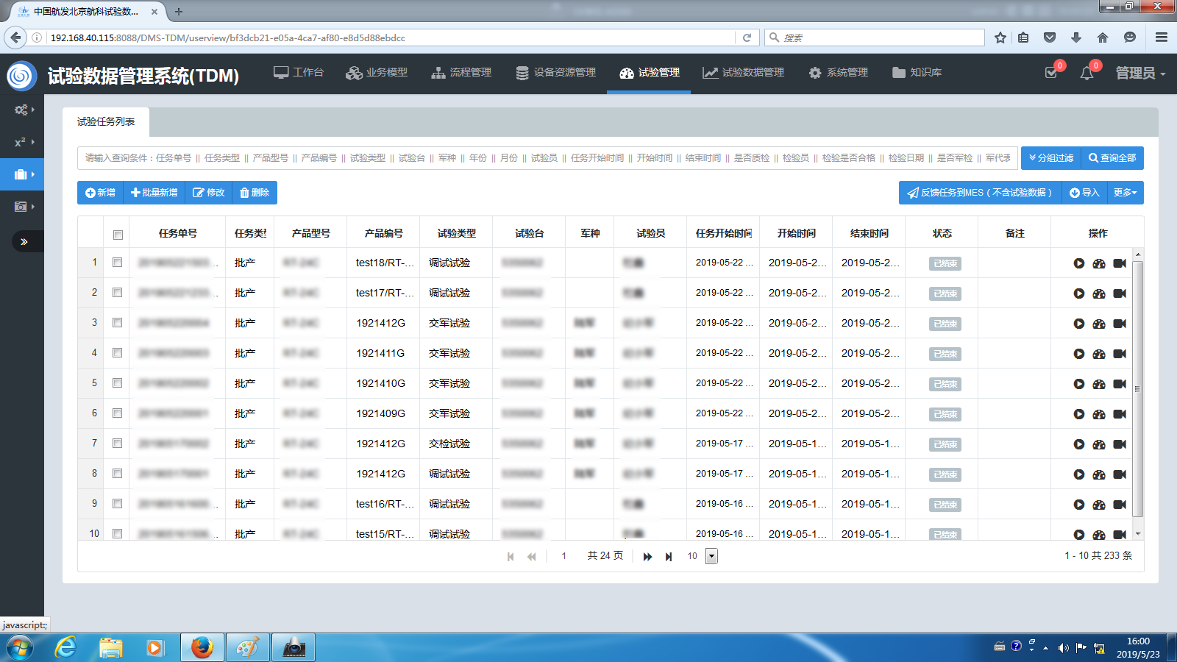Click the 新增 button
Viewport: 1177px width, 662px height.
(x=100, y=193)
